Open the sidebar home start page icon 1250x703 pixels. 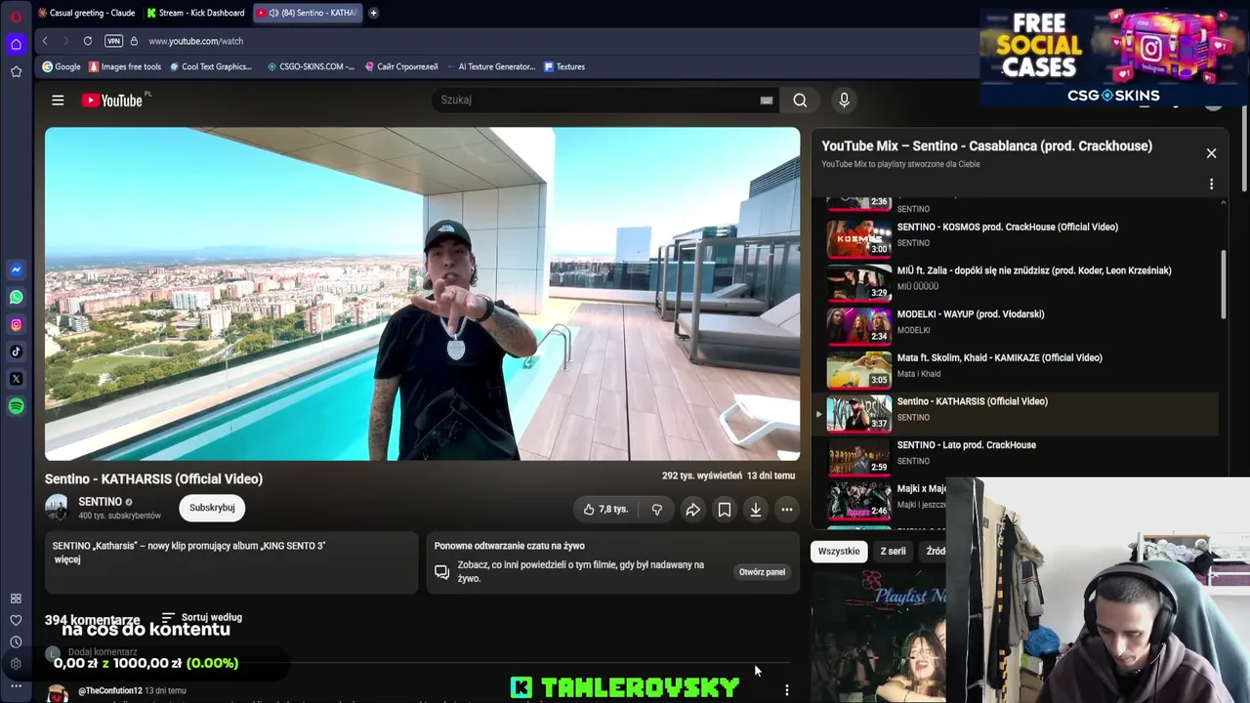tap(16, 44)
